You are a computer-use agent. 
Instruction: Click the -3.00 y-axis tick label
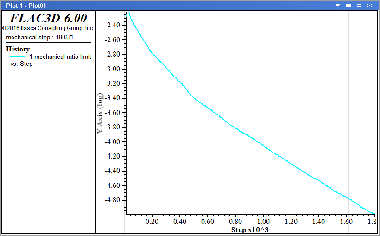point(112,69)
